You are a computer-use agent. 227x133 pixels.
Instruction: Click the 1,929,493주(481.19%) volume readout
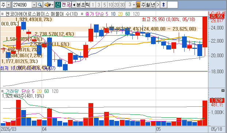click(23, 96)
